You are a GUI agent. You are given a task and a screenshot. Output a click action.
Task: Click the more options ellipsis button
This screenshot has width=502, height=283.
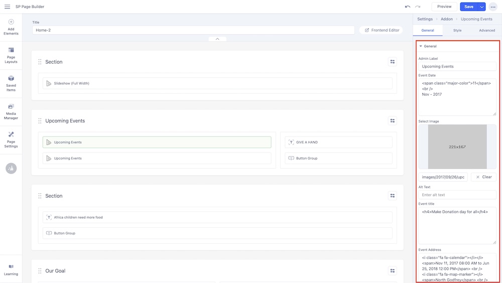(493, 7)
